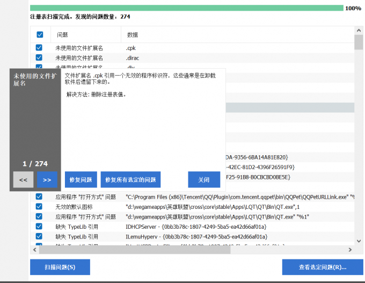Uncheck the QQPetURLLink.exe row checkbox
Image resolution: width=365 pixels, height=283 pixels.
point(39,197)
